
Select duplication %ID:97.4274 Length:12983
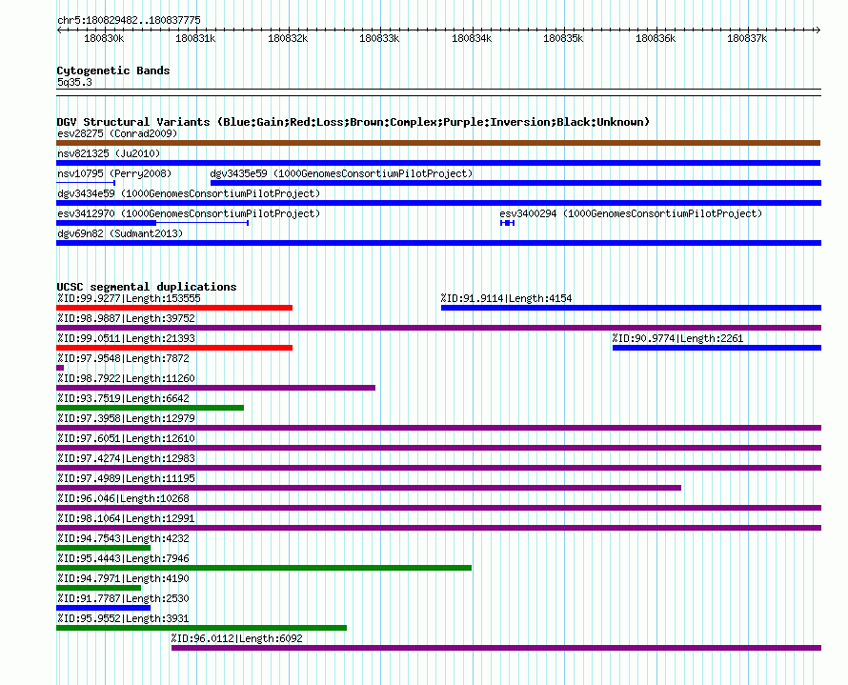pyautogui.click(x=438, y=468)
